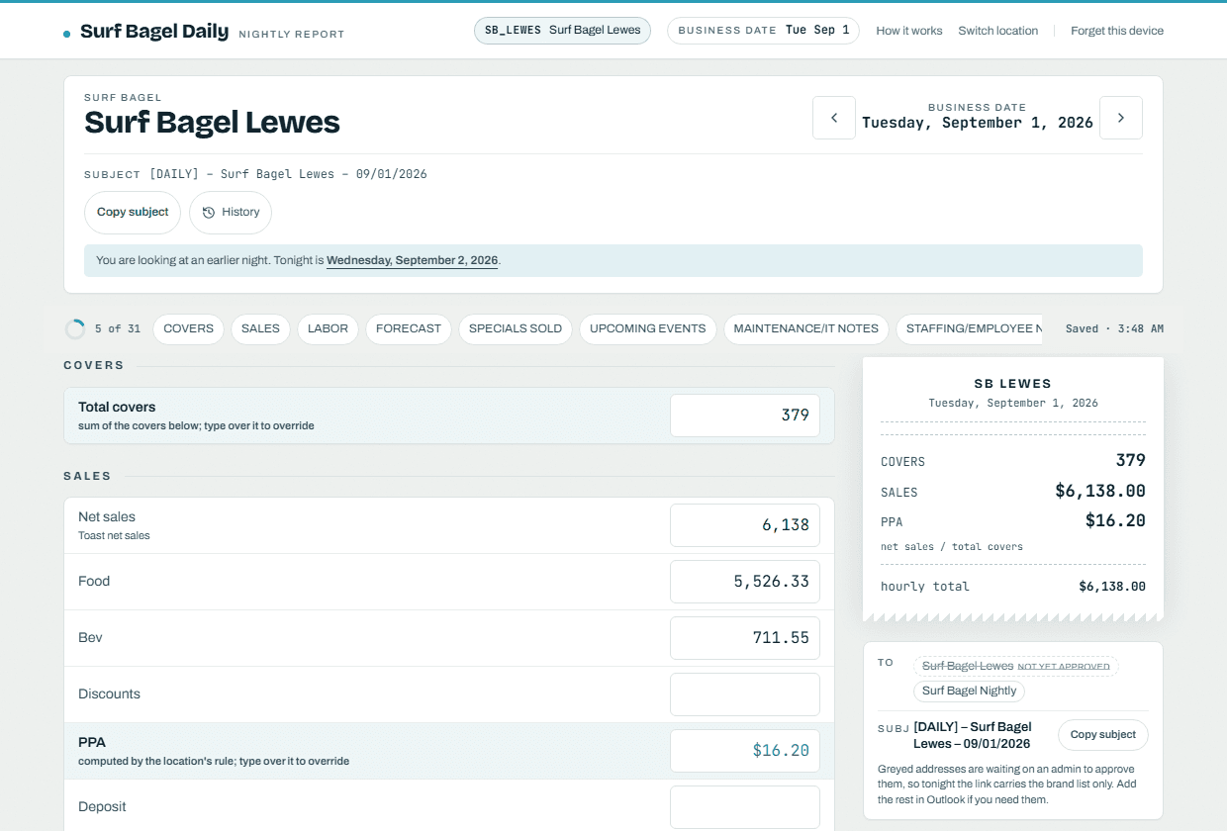Click the Saved · 3:48 AM status

point(1114,329)
